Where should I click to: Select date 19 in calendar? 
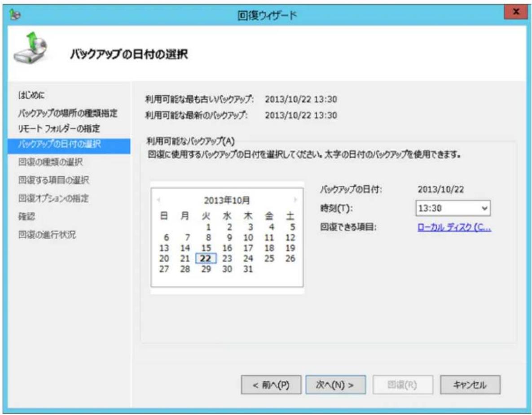click(x=290, y=248)
